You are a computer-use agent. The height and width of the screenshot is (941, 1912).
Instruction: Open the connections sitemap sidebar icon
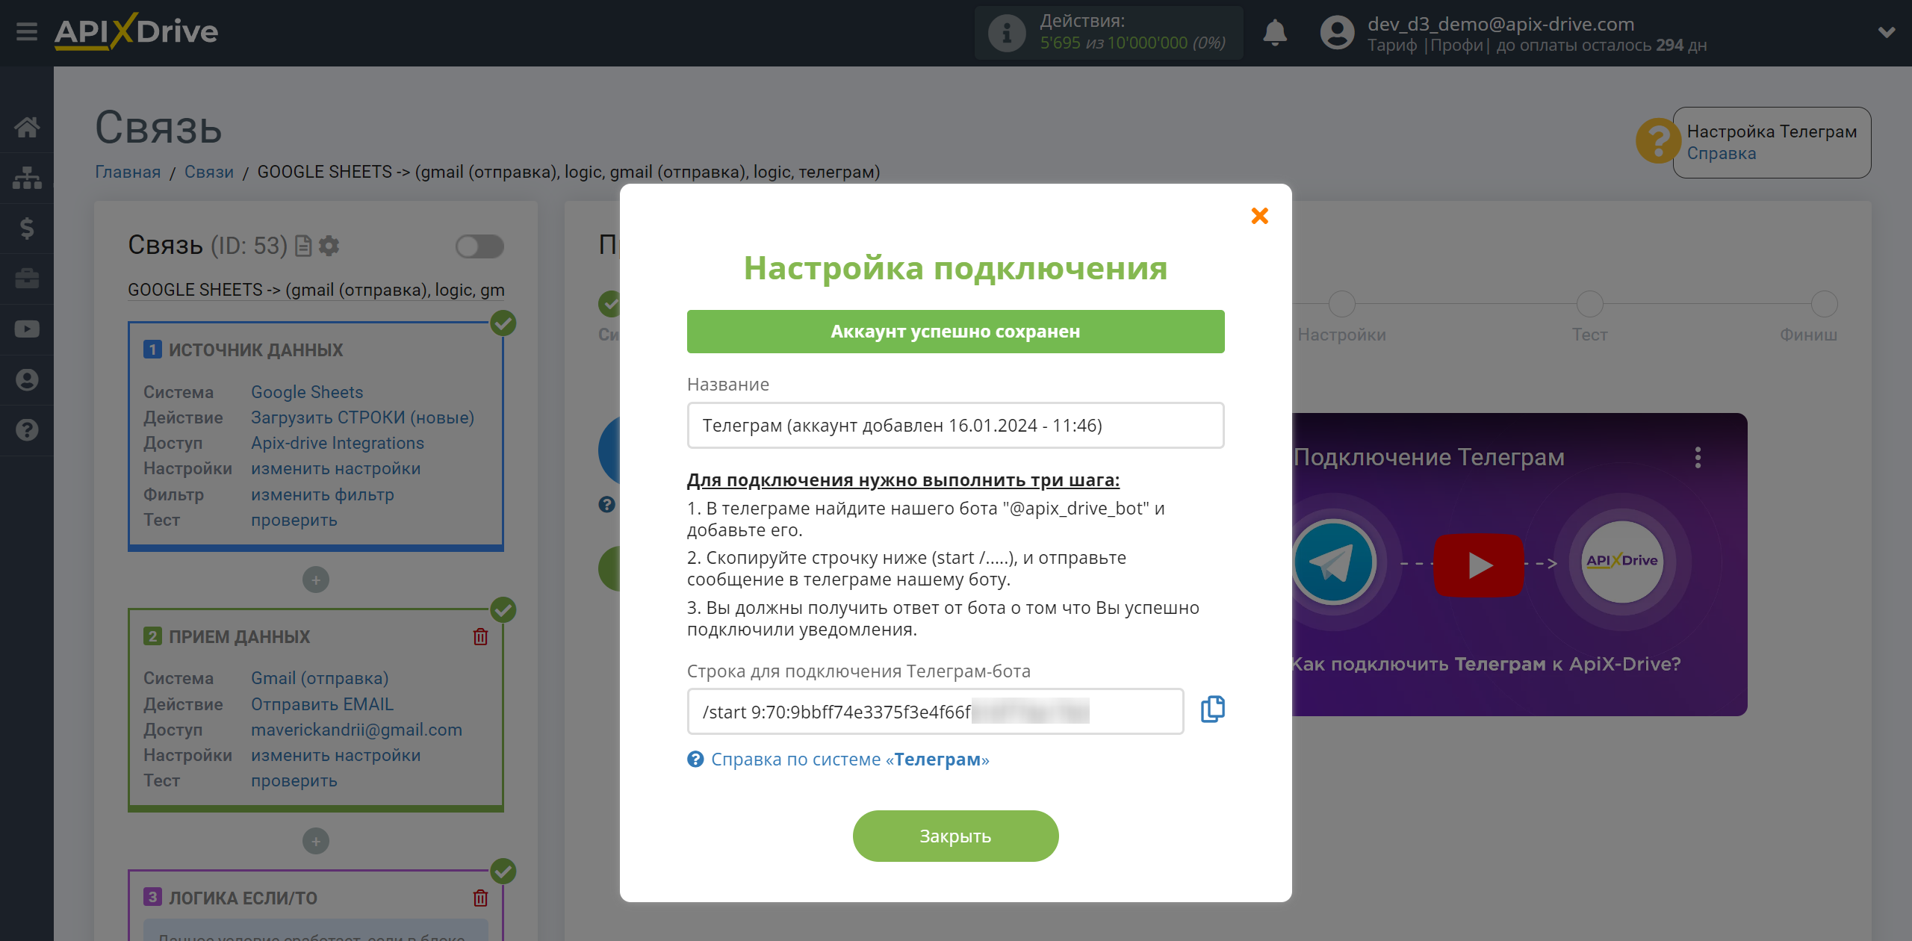coord(27,178)
